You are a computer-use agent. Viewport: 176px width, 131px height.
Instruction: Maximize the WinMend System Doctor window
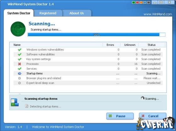161,3
